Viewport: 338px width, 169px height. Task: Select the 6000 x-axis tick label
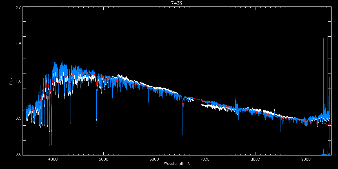(154, 159)
